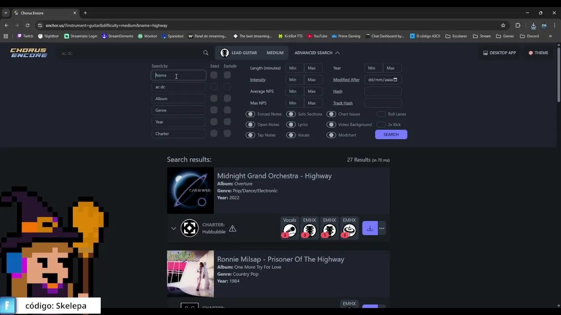Toggle Lyrics filter
Screen dimensions: 561x315
291,125
